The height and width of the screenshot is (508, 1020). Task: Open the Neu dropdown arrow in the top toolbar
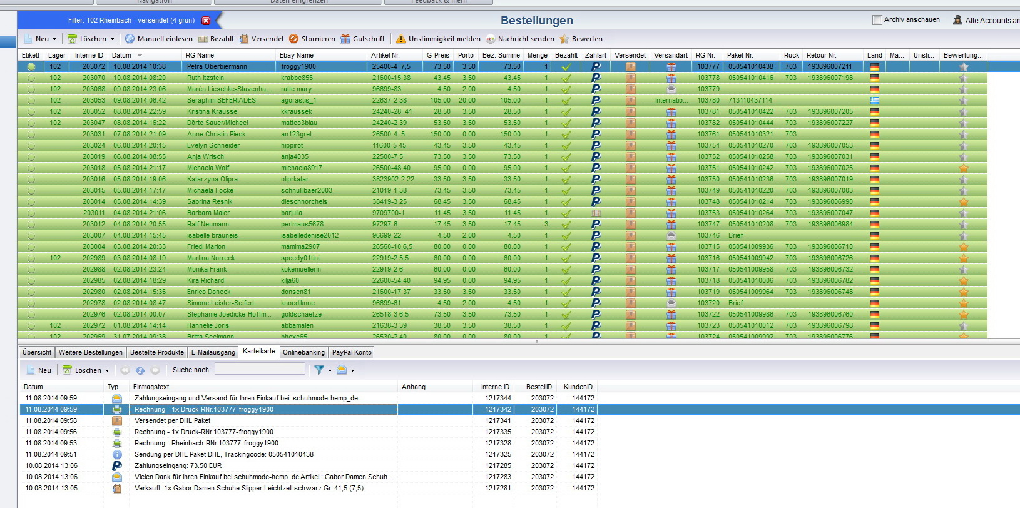54,39
